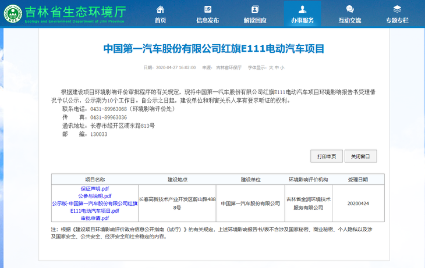Set font size to 小
425x268 pixels.
coord(282,67)
